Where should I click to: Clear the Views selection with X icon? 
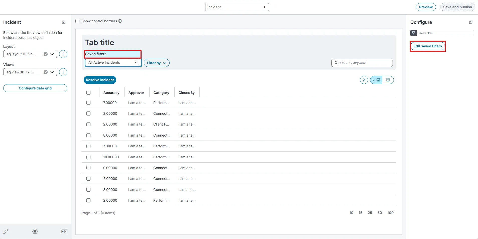(x=46, y=72)
